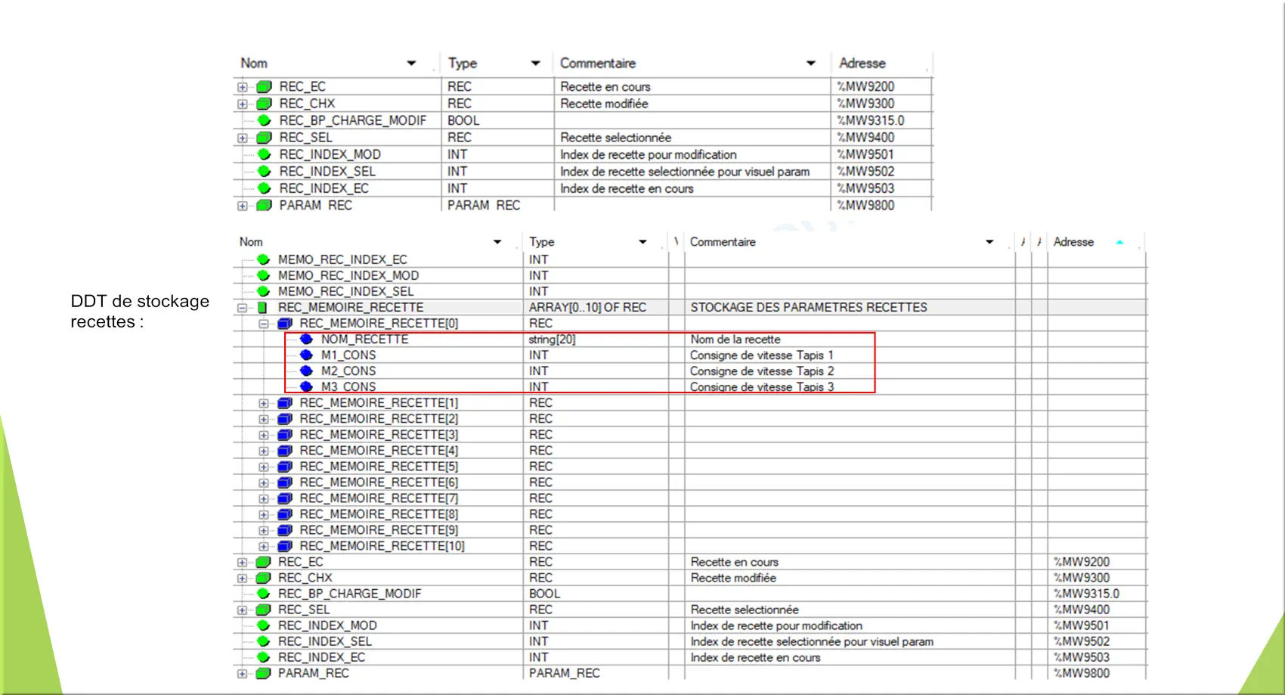Select 'Consigne de vitesse Tapis 2' comment

(x=762, y=371)
